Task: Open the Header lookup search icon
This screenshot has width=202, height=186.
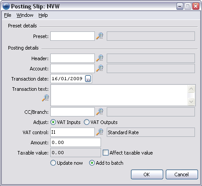Action: coord(100,58)
